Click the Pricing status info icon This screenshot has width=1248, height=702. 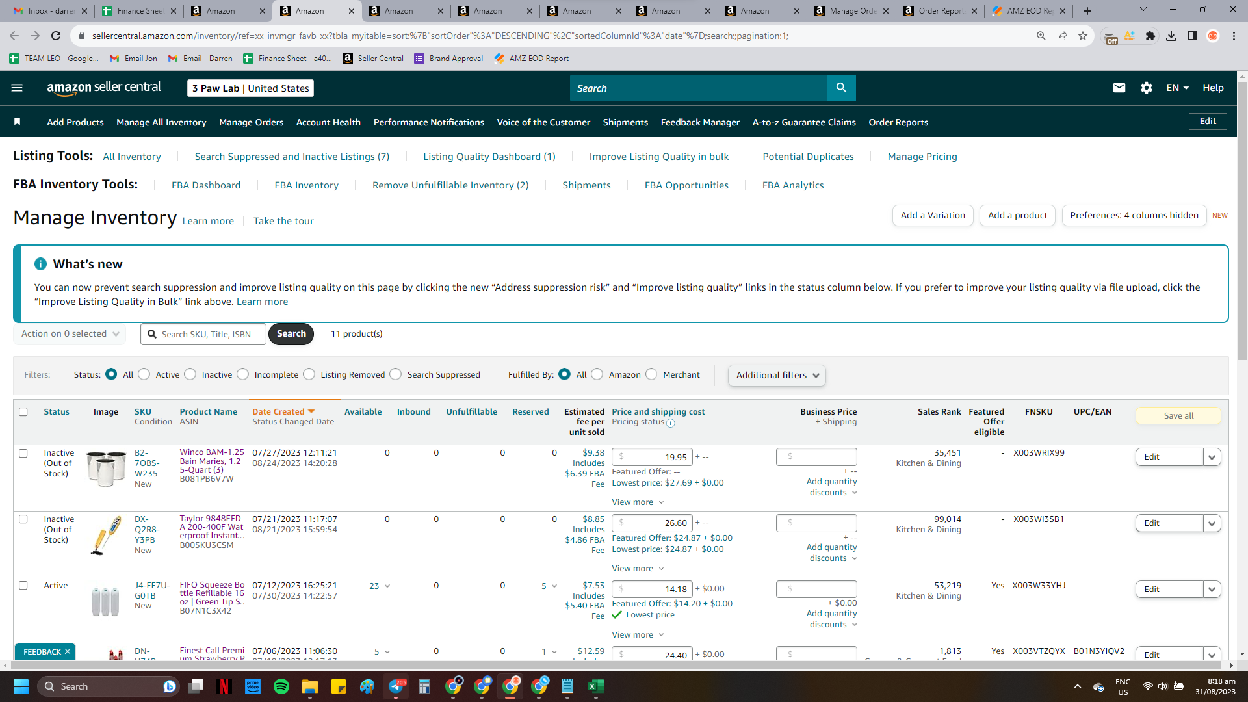pyautogui.click(x=670, y=423)
